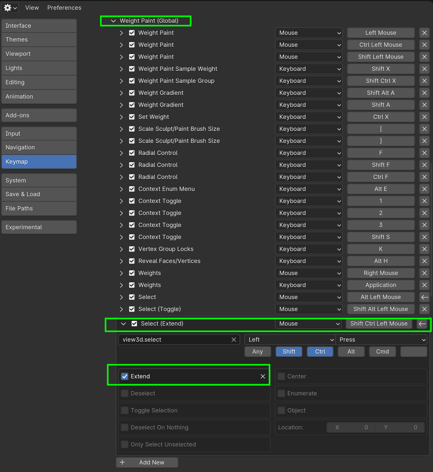Click the view3d.select operator text field
The height and width of the screenshot is (472, 433).
tap(174, 340)
